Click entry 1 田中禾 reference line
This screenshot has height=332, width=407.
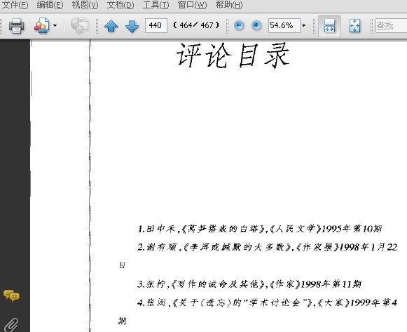[260, 229]
